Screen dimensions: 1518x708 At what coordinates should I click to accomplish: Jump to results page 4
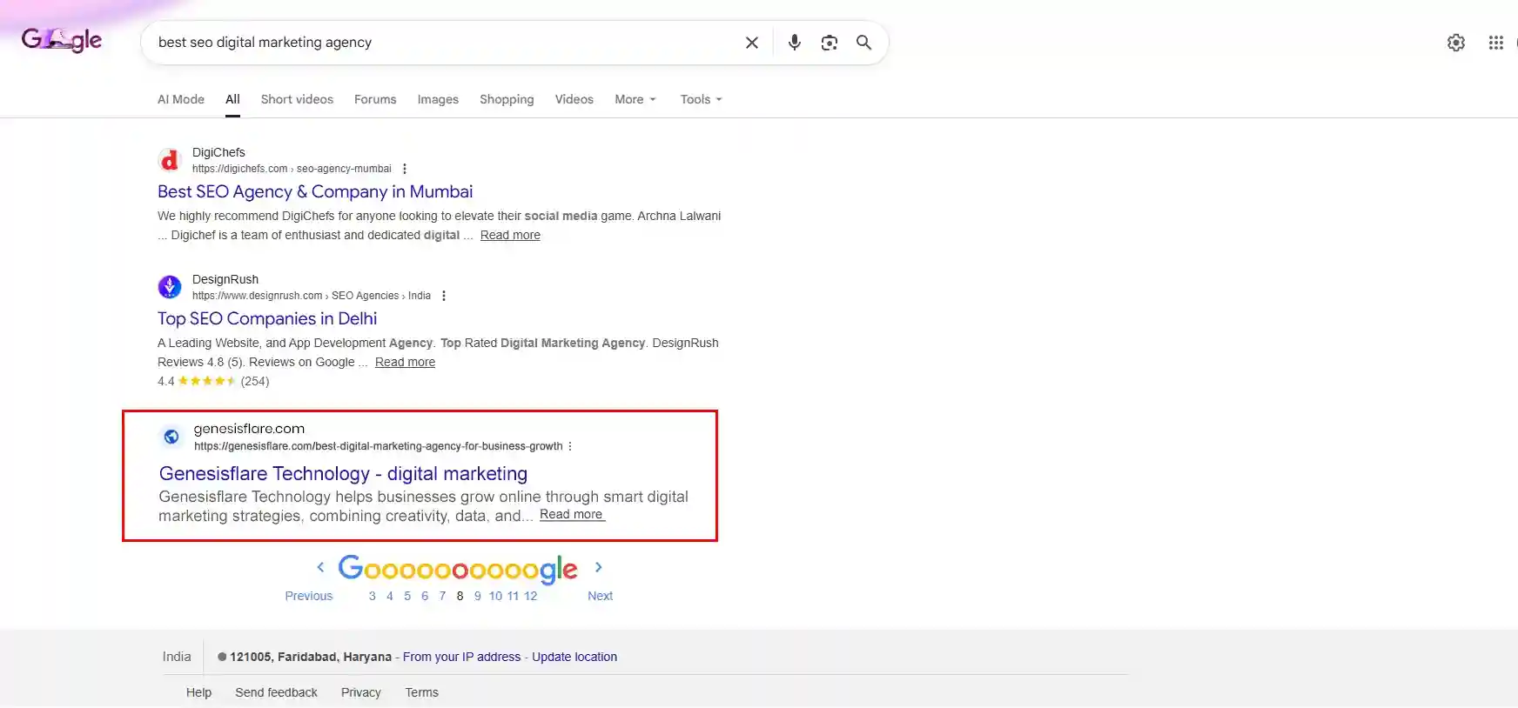390,596
